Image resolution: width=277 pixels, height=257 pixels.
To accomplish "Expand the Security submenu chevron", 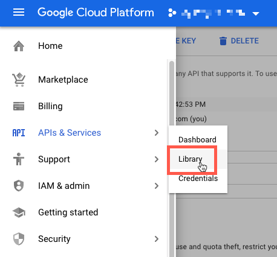I will (157, 239).
